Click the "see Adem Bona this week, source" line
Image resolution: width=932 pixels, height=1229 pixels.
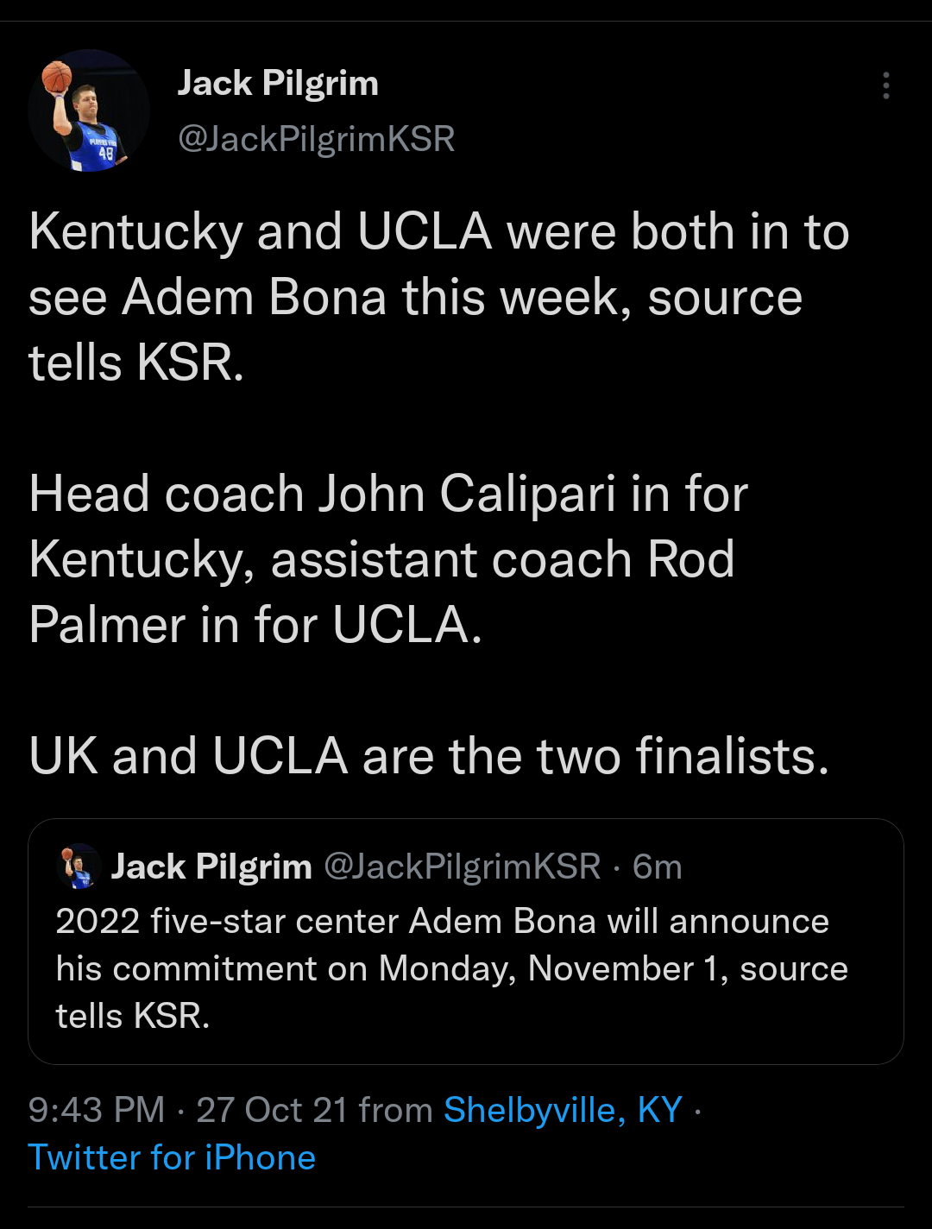click(415, 298)
